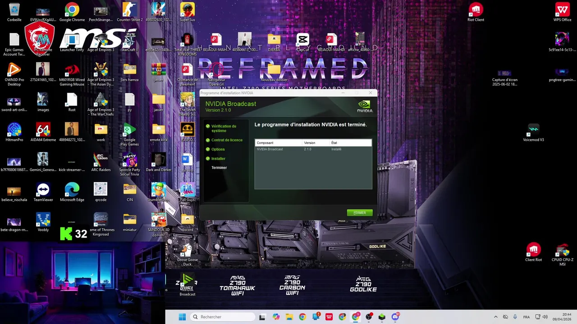This screenshot has height=324, width=577.
Task: Open the M601RGB Wired Gaming Mouse icon
Action: pyautogui.click(x=72, y=75)
